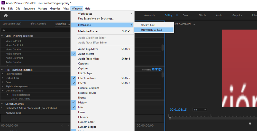Switch to Effect Controls tab
Image resolution: width=257 pixels, height=131 pixels.
point(38,24)
